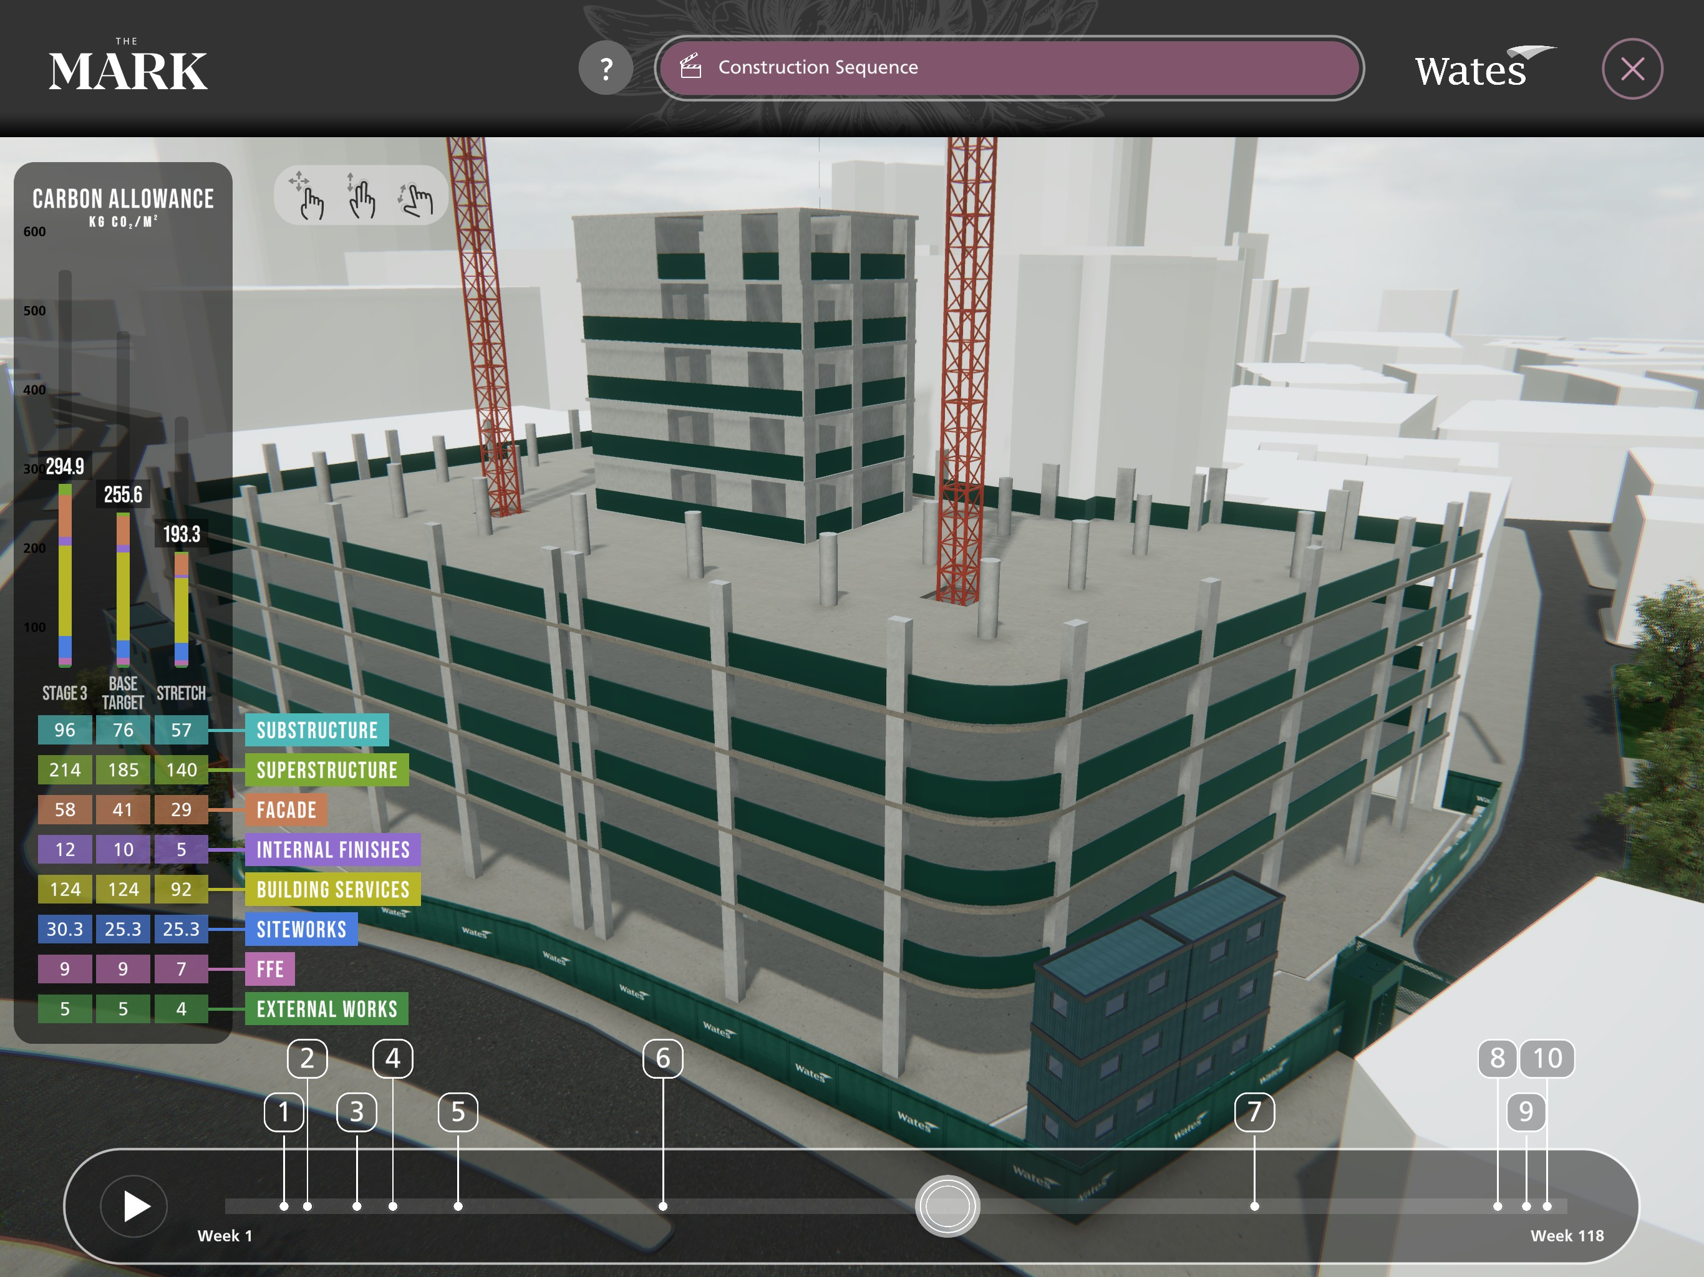
Task: Click Substructure Stretch value 57
Action: coord(181,730)
